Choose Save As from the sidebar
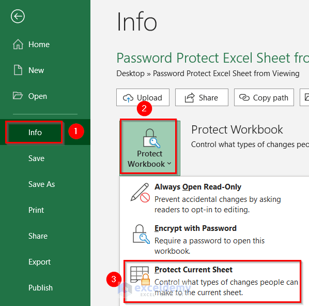 pyautogui.click(x=45, y=184)
